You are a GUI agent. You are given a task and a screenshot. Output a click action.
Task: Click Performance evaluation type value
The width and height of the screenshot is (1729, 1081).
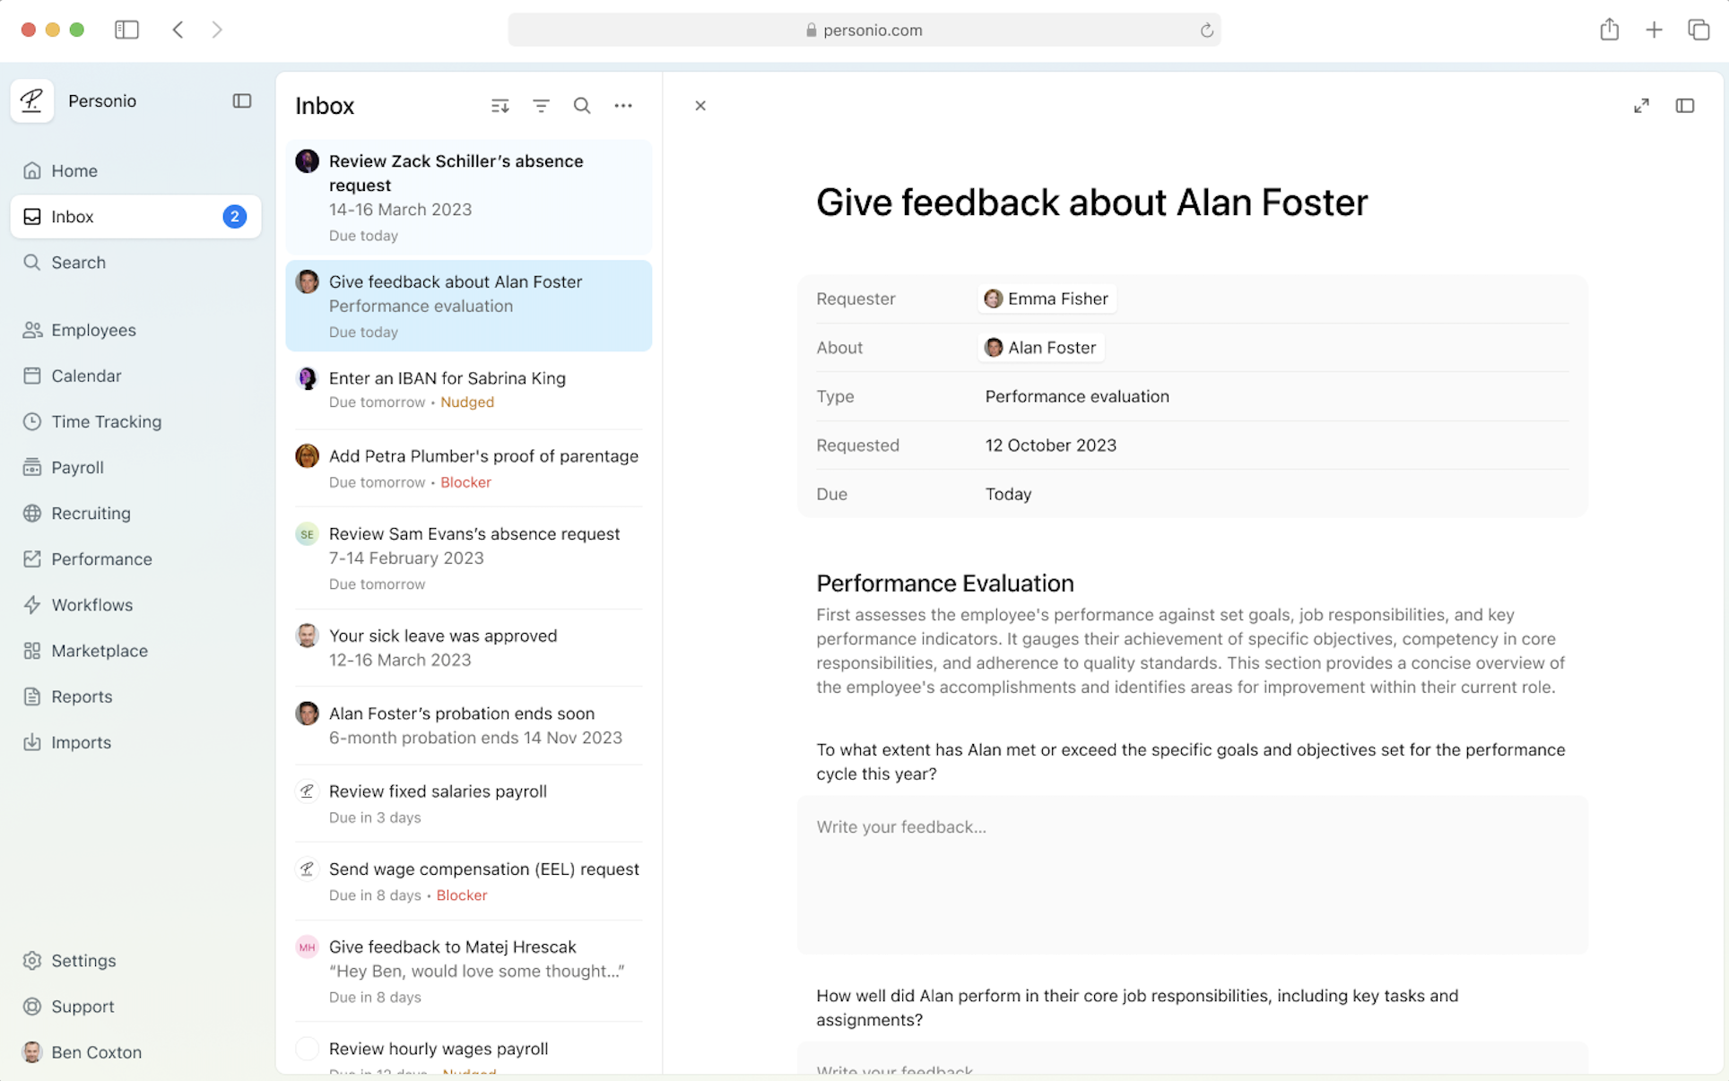1077,396
